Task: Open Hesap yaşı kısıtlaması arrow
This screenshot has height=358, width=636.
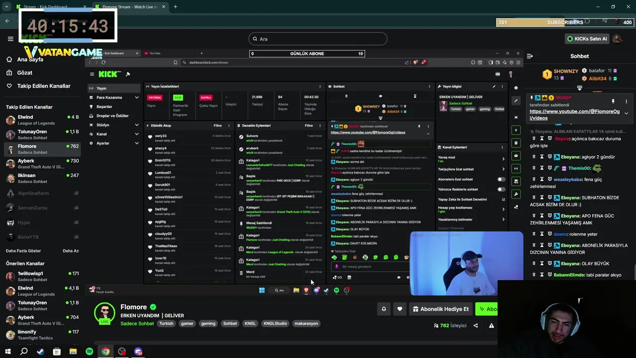Action: [503, 209]
